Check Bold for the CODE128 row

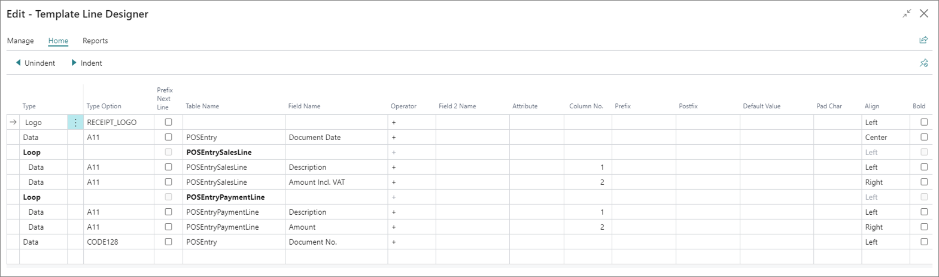(924, 242)
